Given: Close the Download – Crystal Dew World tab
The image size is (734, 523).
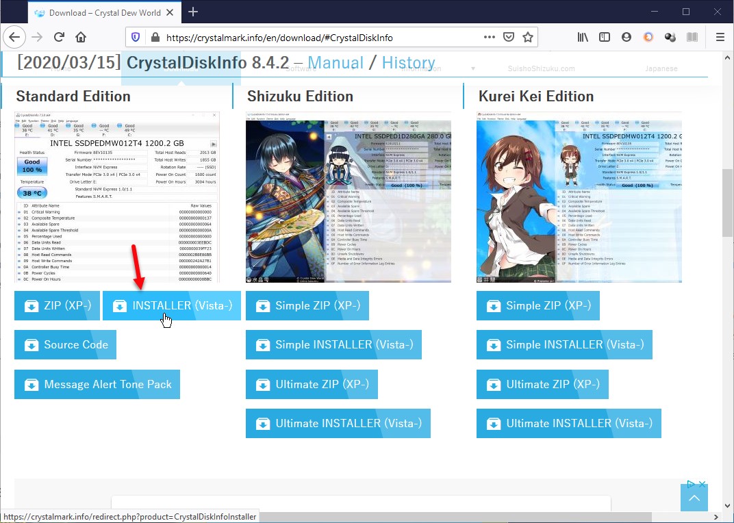Looking at the screenshot, I should click(x=170, y=12).
